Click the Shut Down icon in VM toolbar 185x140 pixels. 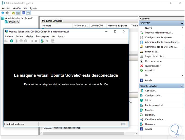[x=21, y=41]
